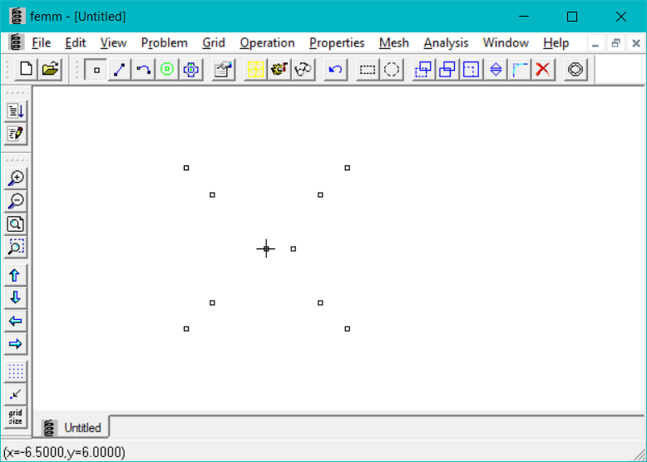This screenshot has height=462, width=647.
Task: Toggle the snap to grid button
Action: [x=16, y=395]
